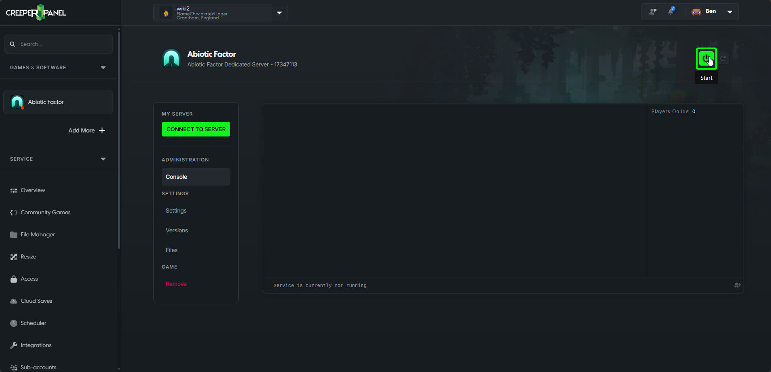
Task: Open Community Games link
Action: (x=46, y=213)
